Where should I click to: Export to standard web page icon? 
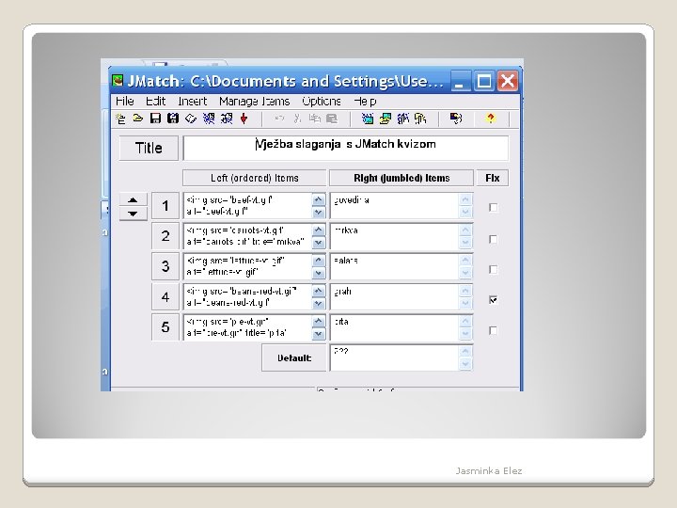point(209,119)
